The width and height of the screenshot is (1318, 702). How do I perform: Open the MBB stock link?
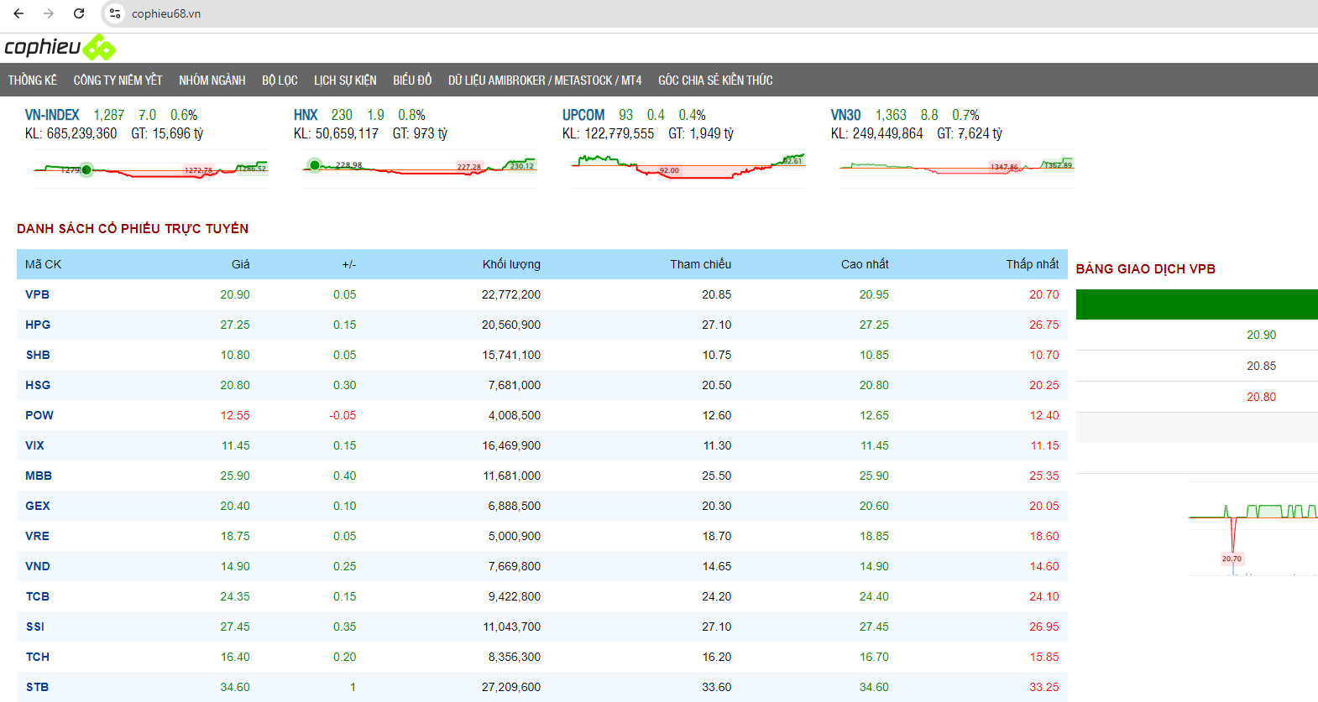[x=39, y=476]
